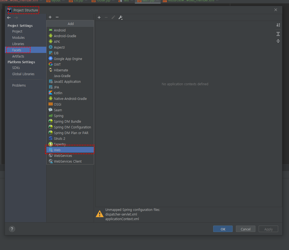Add application context with plus icon
The width and height of the screenshot is (289, 250).
[x=99, y=17]
